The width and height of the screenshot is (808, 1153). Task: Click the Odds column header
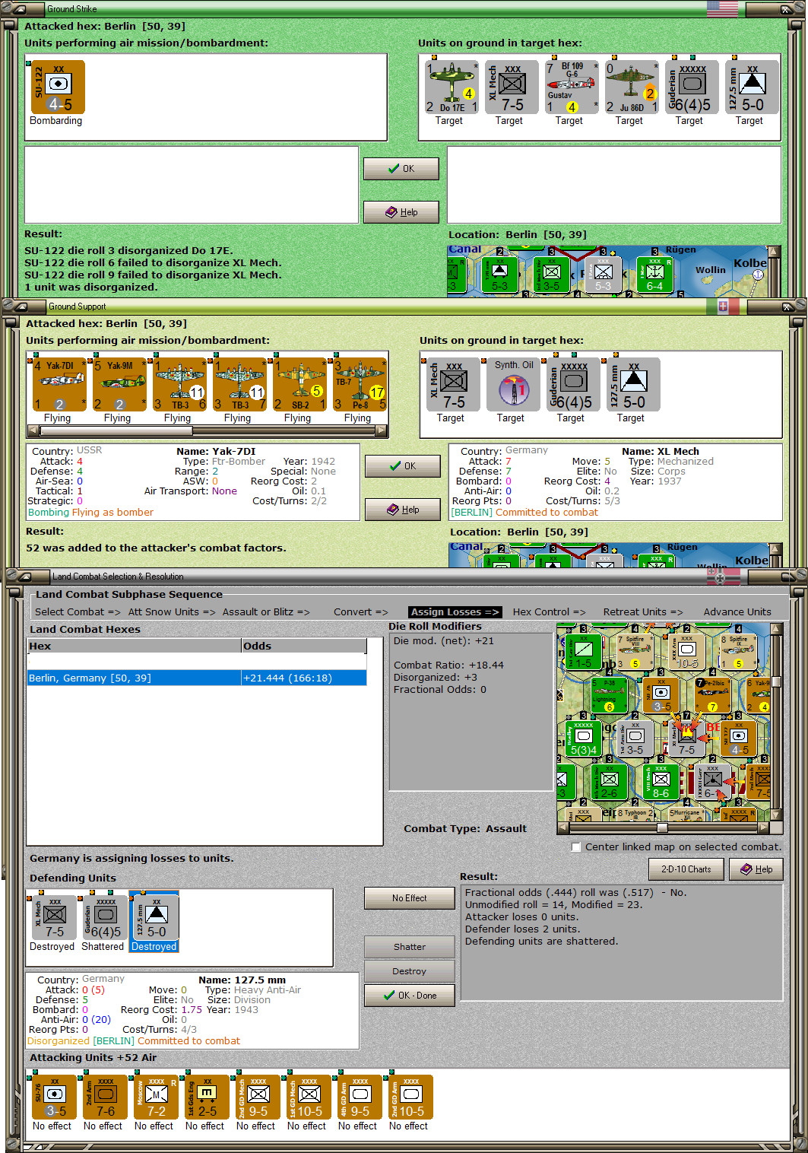(x=304, y=646)
